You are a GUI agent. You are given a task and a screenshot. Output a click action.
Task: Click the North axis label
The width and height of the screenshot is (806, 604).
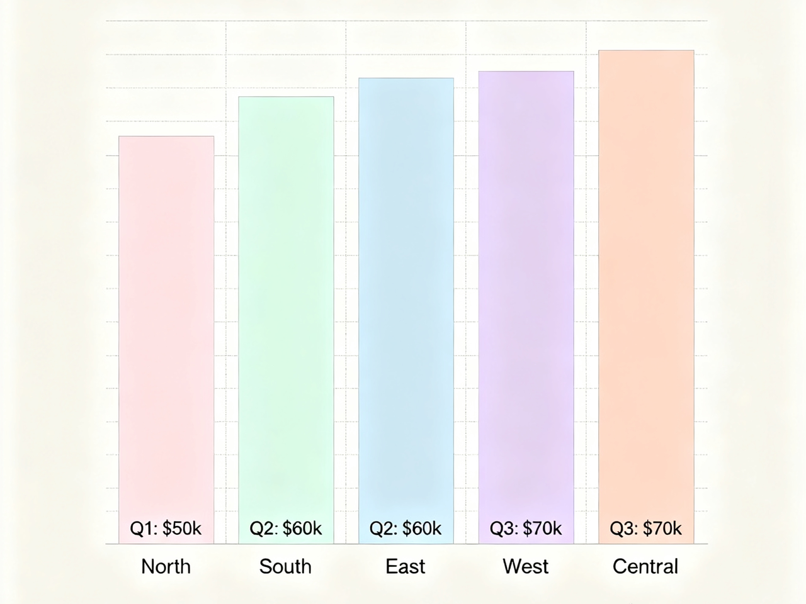(x=166, y=566)
